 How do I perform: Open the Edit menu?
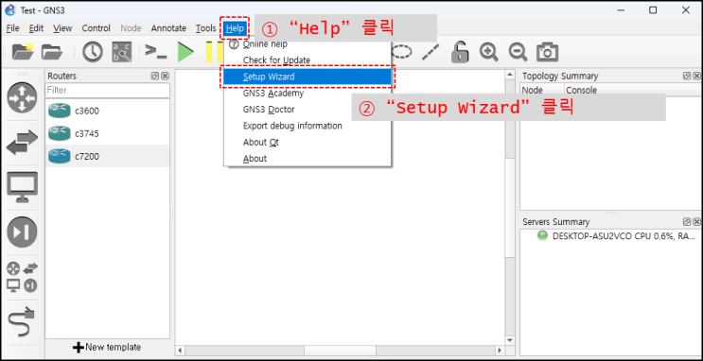pyautogui.click(x=36, y=28)
